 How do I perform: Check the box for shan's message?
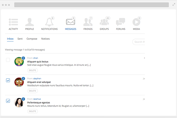8,60
